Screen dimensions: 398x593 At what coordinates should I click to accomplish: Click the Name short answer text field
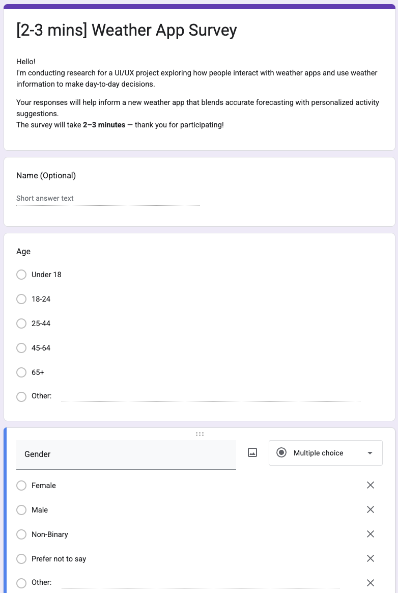pyautogui.click(x=107, y=199)
